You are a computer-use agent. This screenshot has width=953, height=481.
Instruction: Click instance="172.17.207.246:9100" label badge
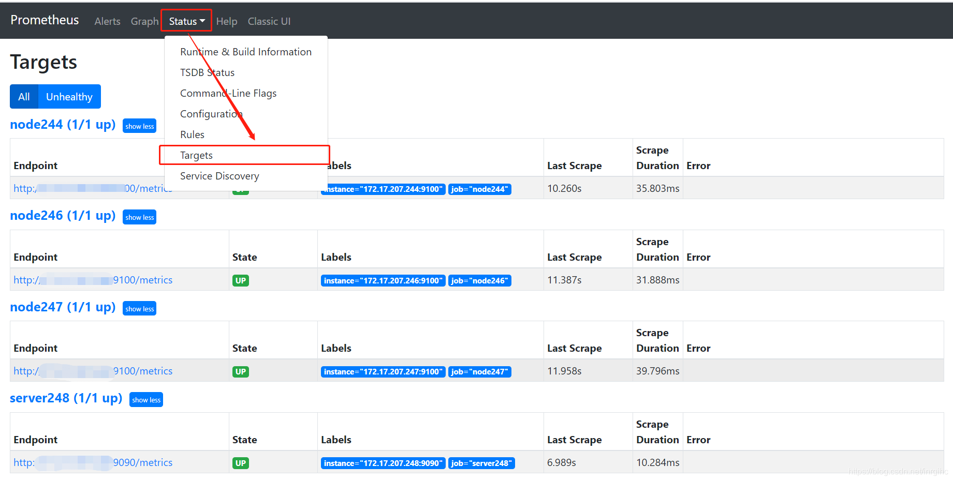383,280
